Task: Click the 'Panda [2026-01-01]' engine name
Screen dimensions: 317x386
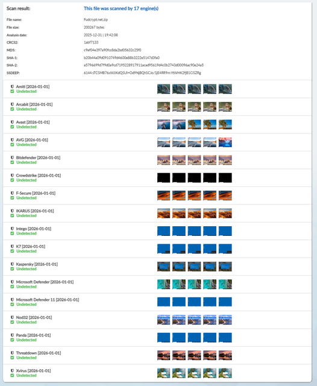Action: (x=33, y=335)
